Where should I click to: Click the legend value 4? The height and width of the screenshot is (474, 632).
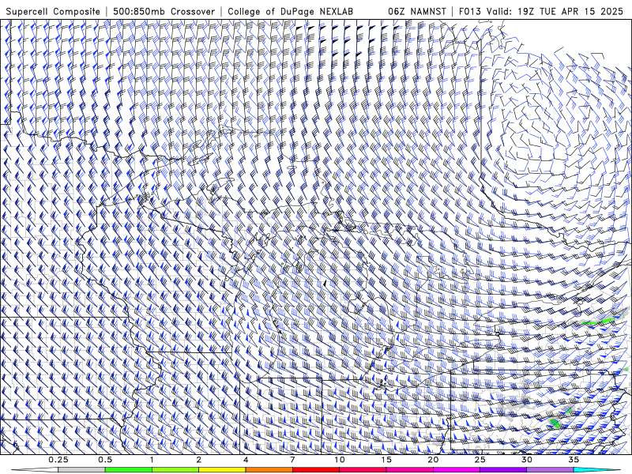[246, 460]
